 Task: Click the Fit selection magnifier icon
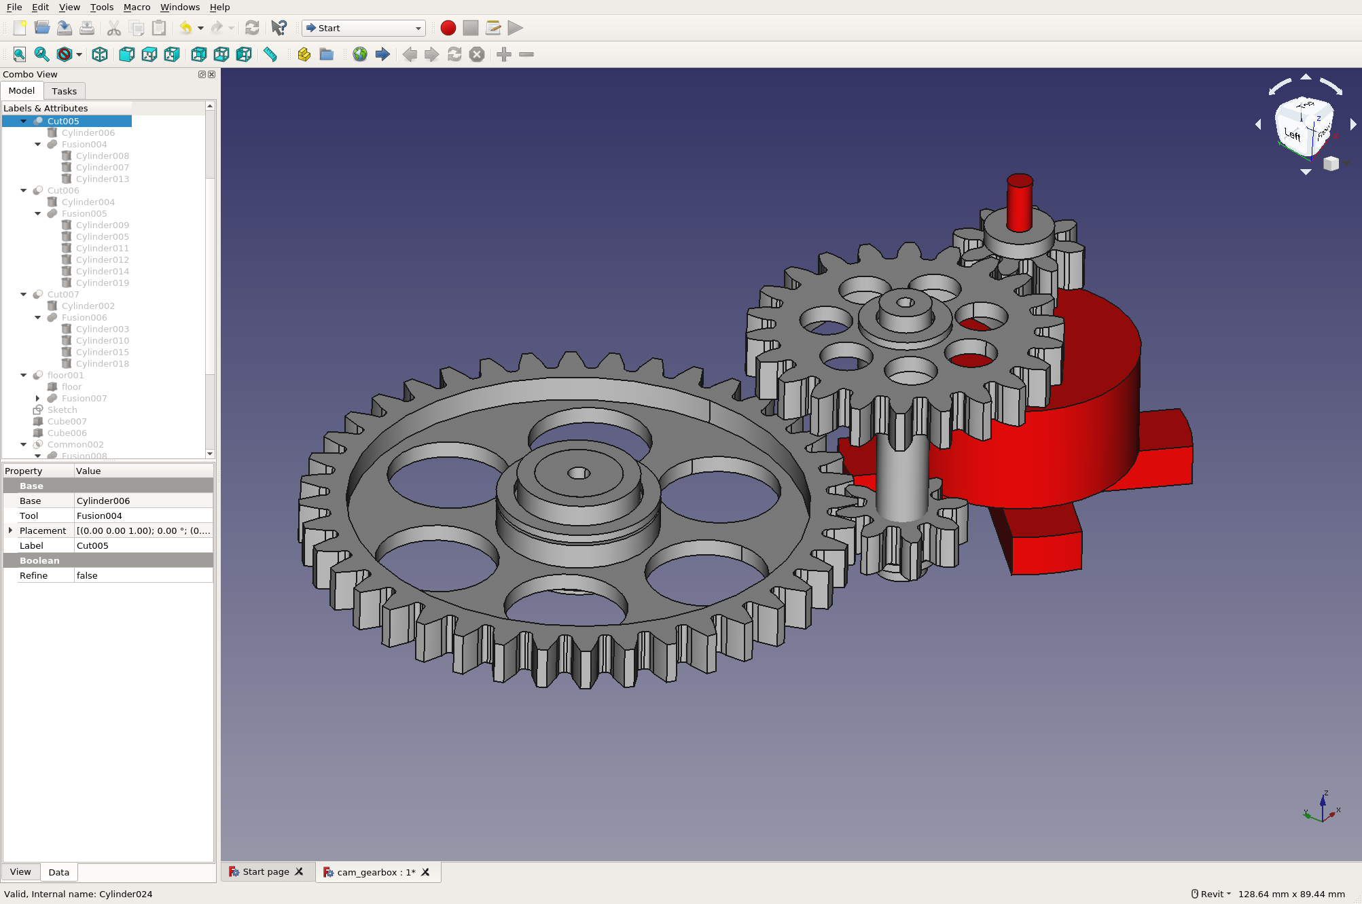pyautogui.click(x=42, y=54)
